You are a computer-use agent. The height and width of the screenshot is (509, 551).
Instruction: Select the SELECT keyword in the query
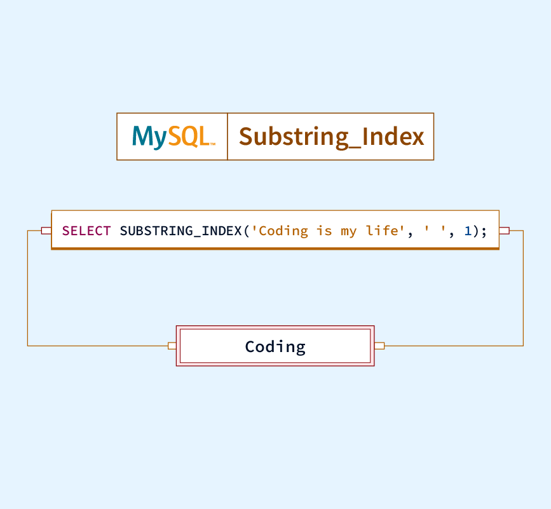tap(86, 231)
